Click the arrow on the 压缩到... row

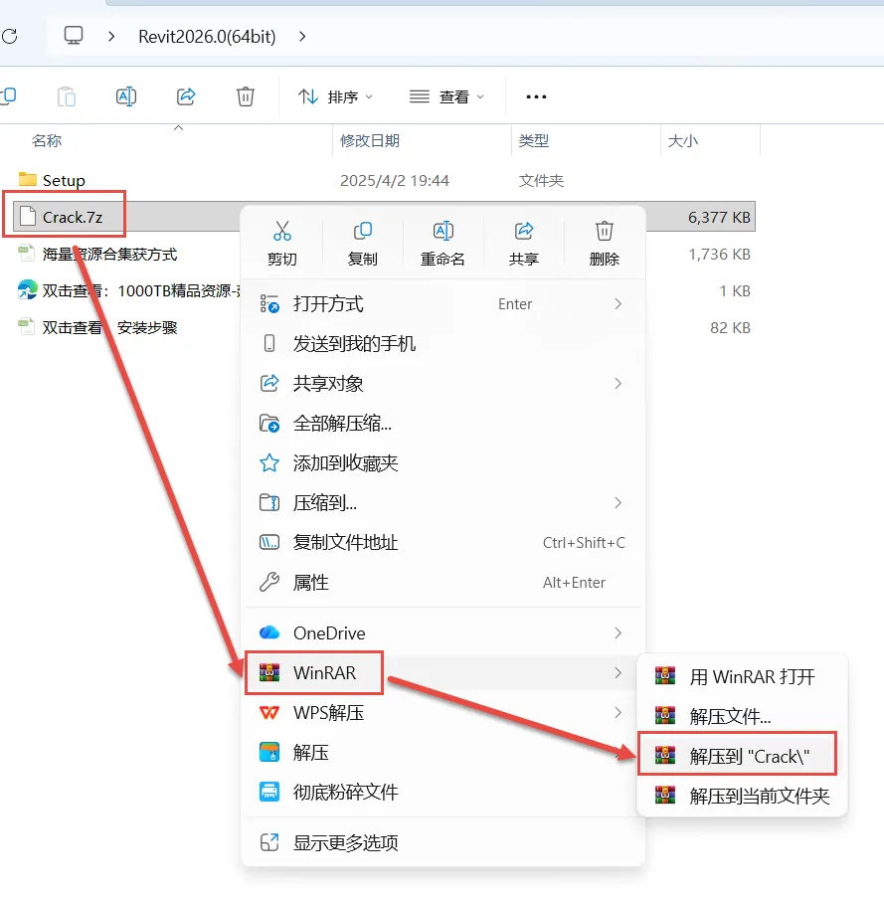[618, 503]
